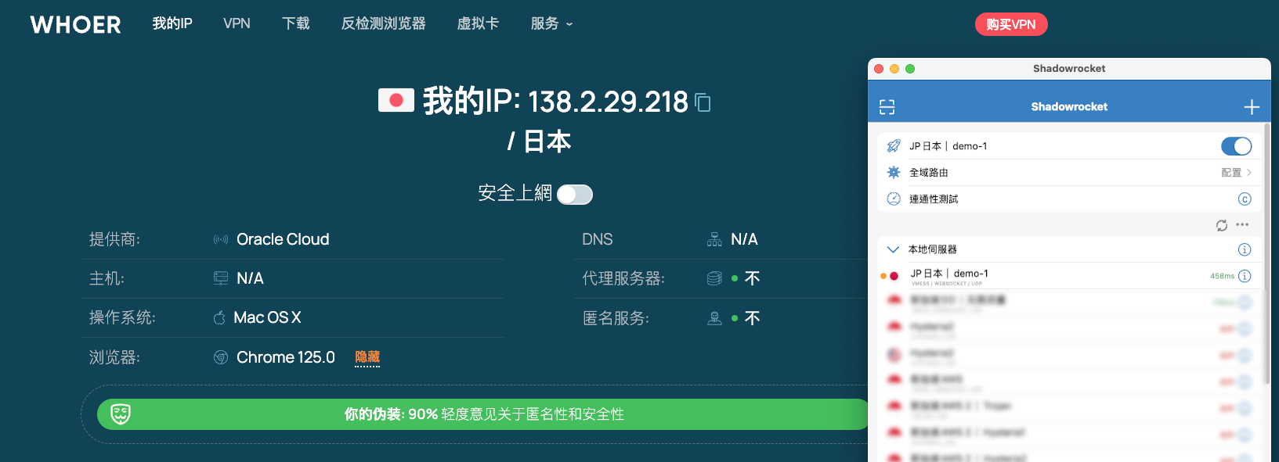
Task: Click the mask icon on green disguise bar
Action: (121, 414)
